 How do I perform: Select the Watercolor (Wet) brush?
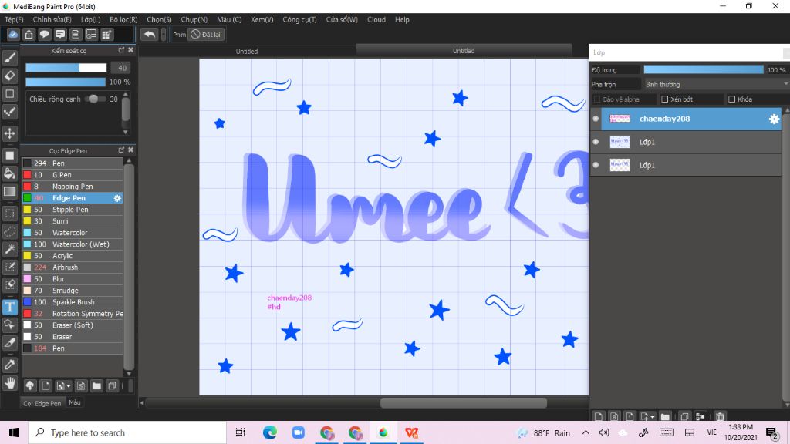pyautogui.click(x=73, y=244)
